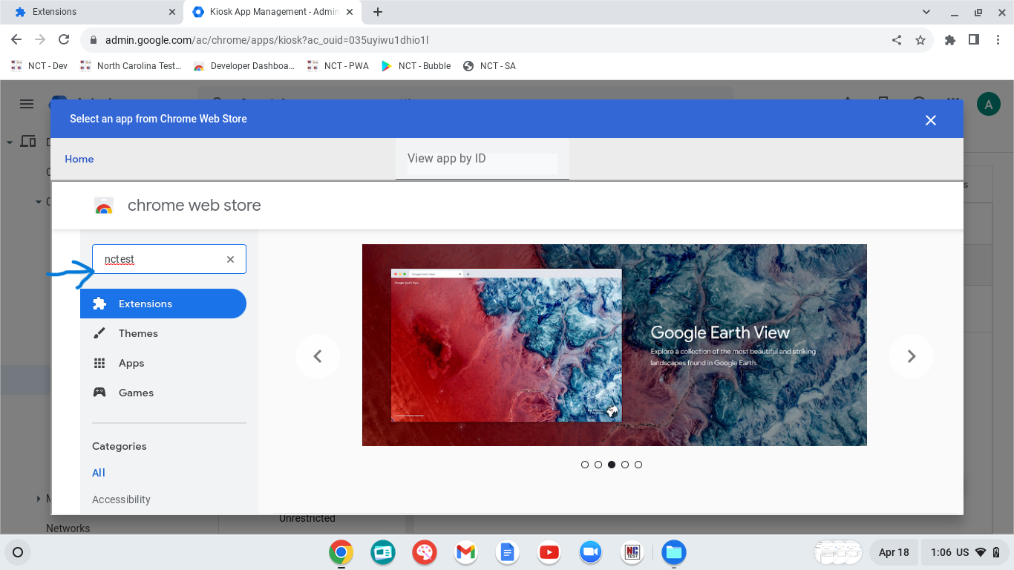The height and width of the screenshot is (570, 1014).
Task: Toggle the browser side panel
Action: point(974,40)
